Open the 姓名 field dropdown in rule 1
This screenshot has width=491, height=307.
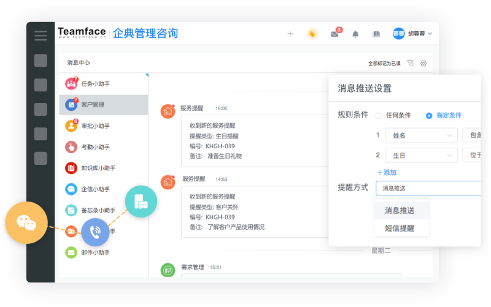click(x=422, y=135)
